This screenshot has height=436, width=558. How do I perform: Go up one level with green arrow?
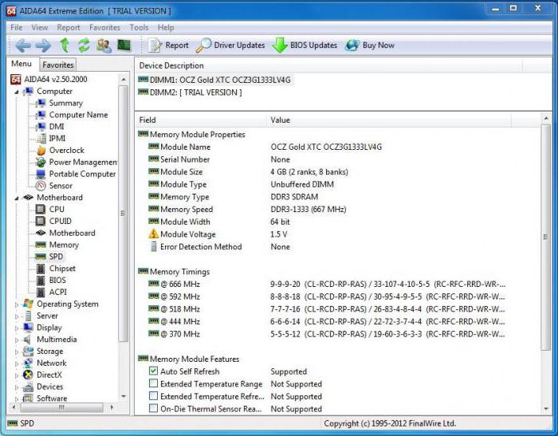(65, 45)
